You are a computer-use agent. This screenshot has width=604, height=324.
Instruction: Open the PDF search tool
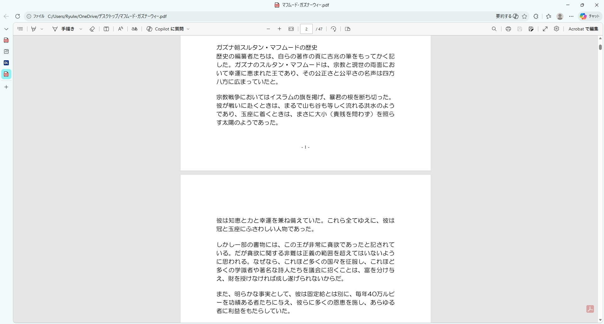point(494,29)
